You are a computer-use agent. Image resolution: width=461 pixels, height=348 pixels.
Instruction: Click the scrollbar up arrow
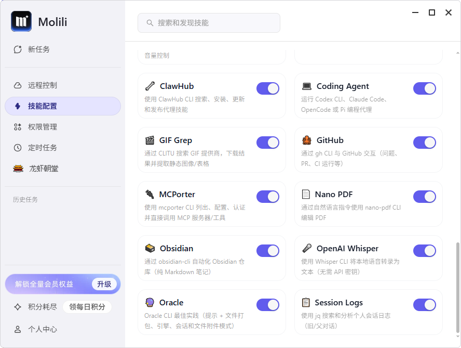pos(458,53)
